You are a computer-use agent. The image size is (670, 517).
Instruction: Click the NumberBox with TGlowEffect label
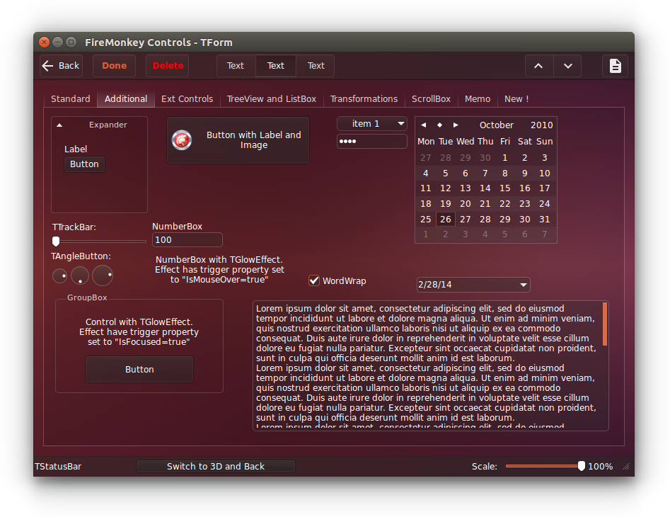(x=219, y=269)
